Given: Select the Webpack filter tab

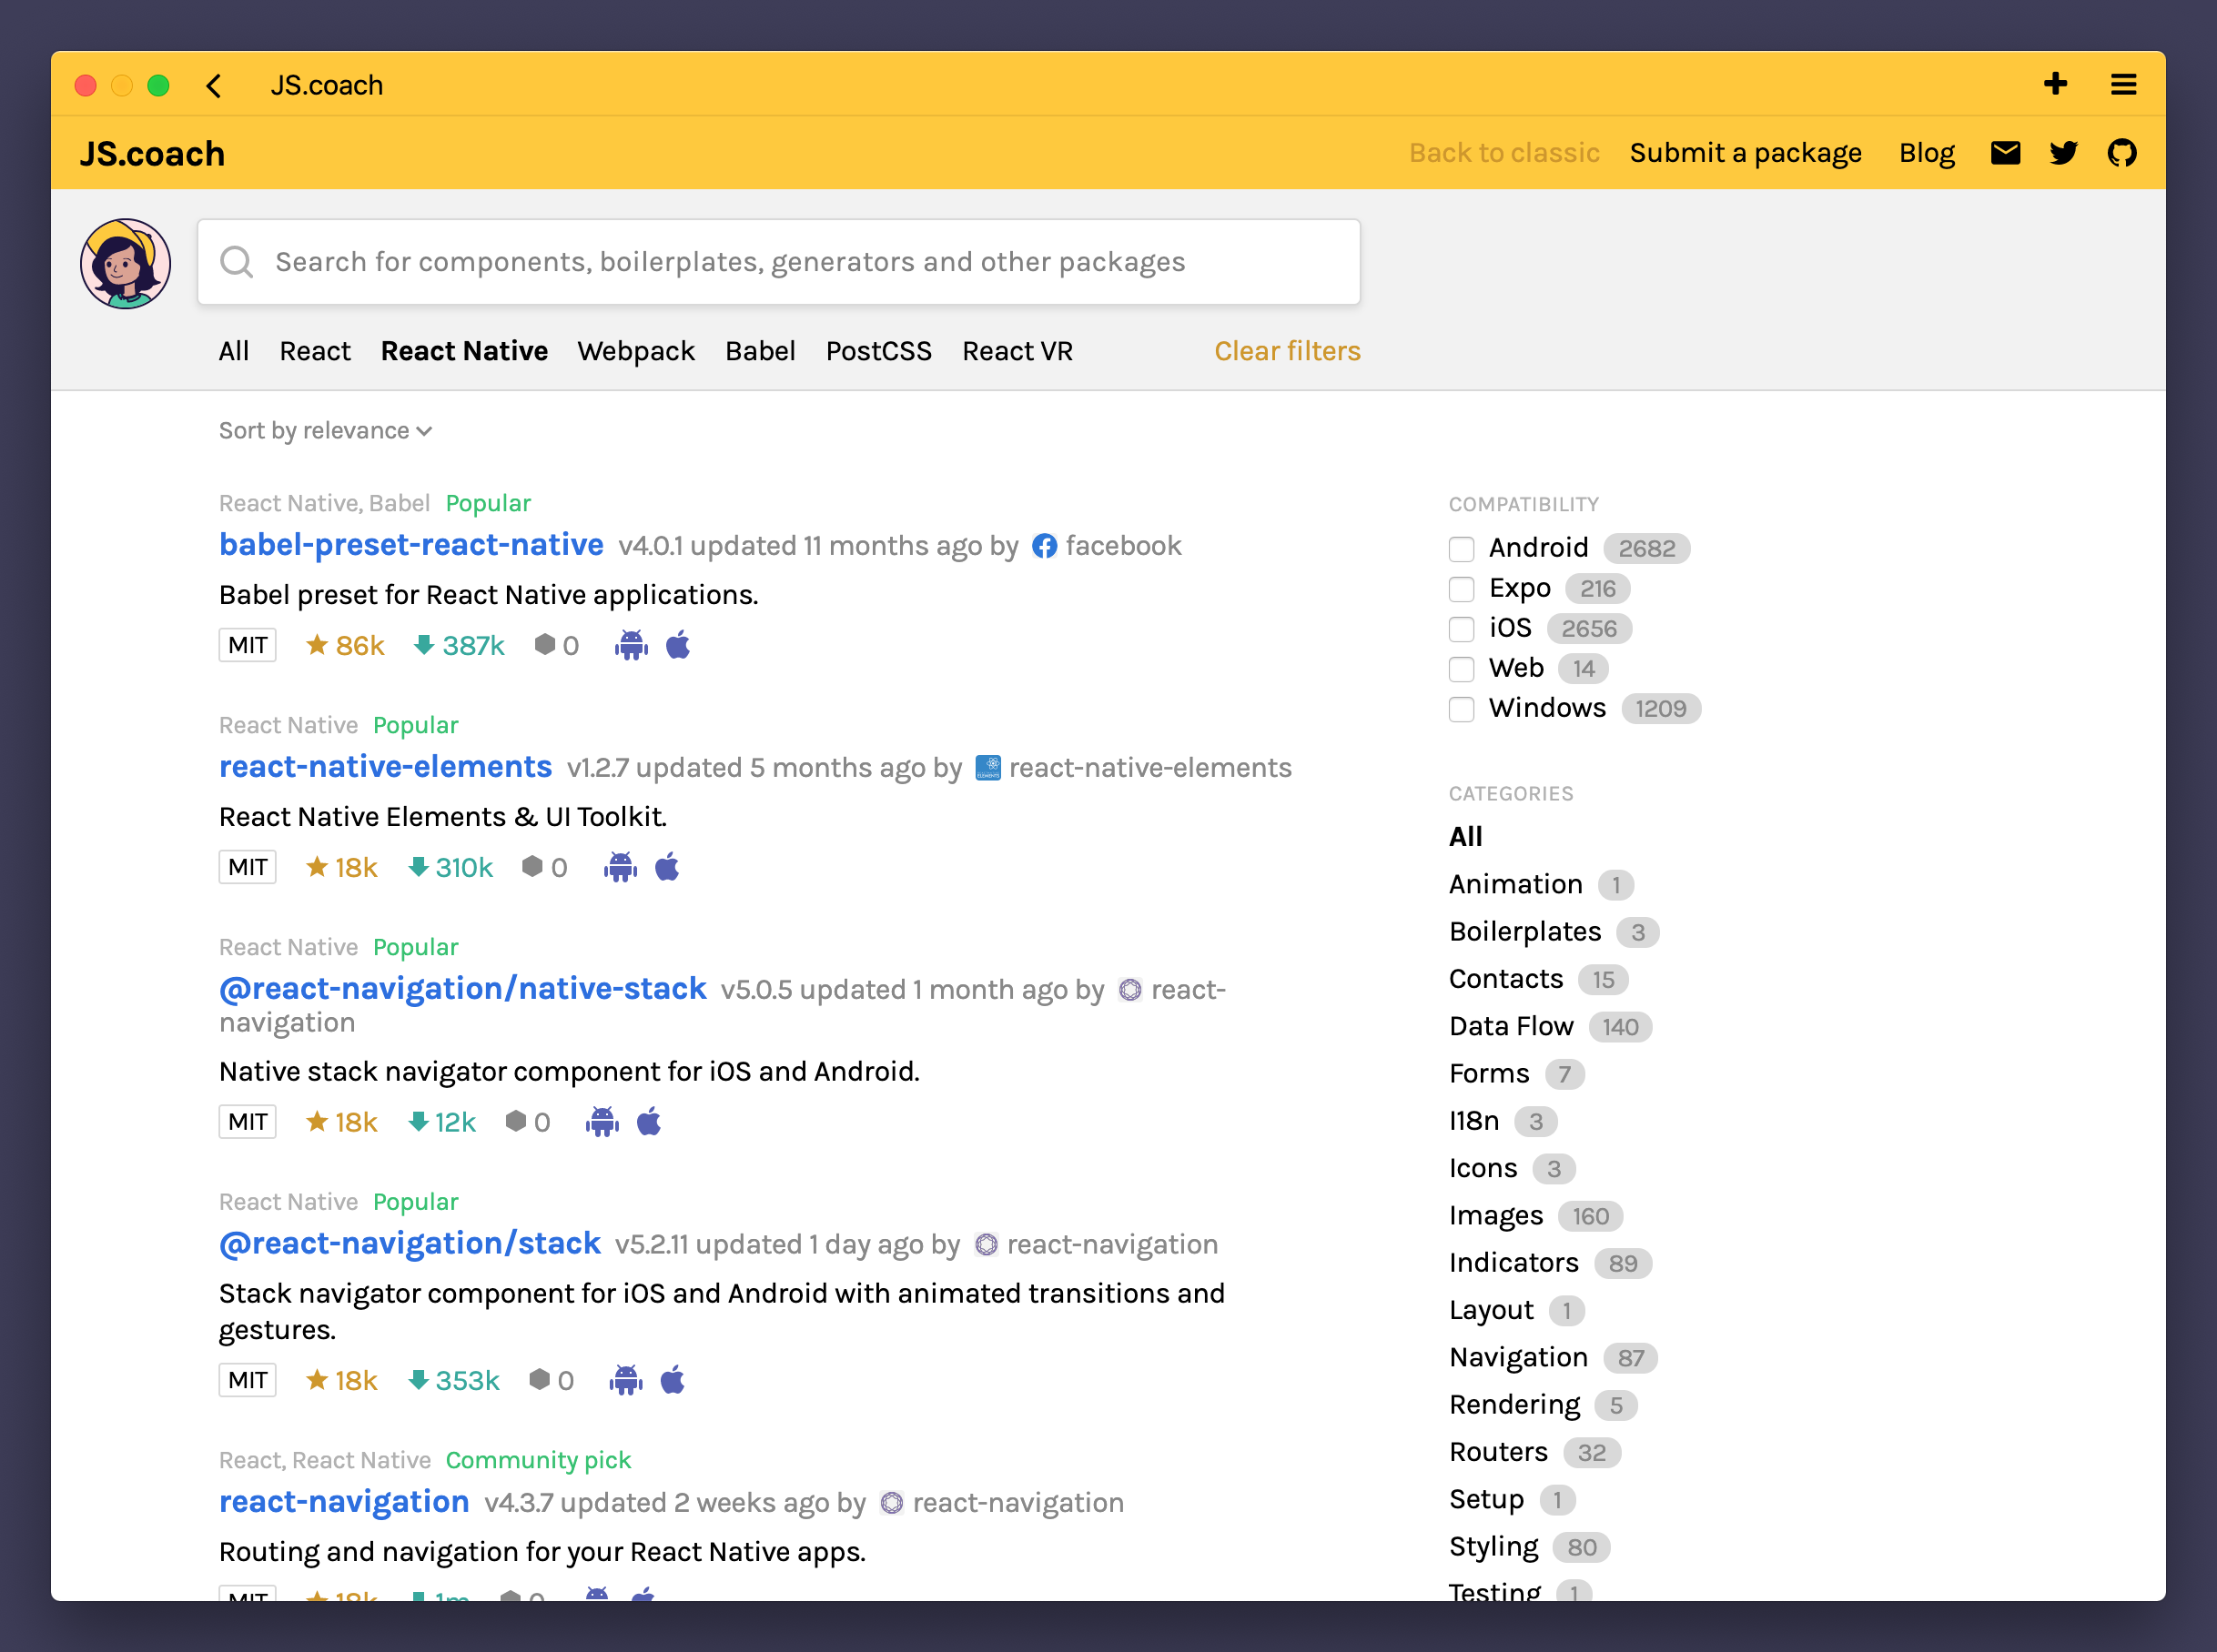Looking at the screenshot, I should (x=635, y=351).
